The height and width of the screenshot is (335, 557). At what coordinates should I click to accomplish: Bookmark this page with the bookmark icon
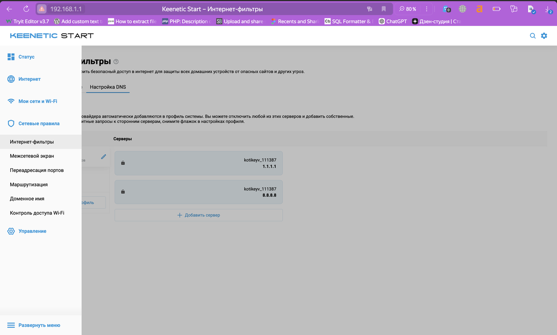(x=384, y=9)
